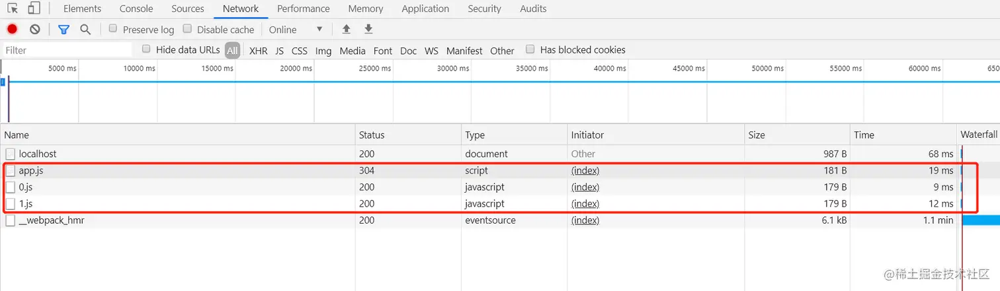Check the Disable cache option
1000x291 pixels.
point(187,29)
